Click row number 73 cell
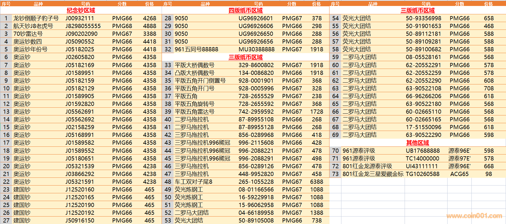The width and height of the screenshot is (506, 224). pos(335,174)
